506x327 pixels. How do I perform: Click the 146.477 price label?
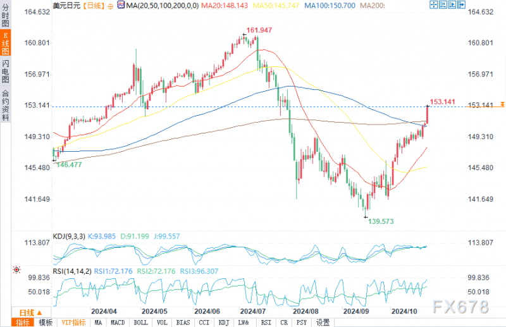tap(69, 164)
